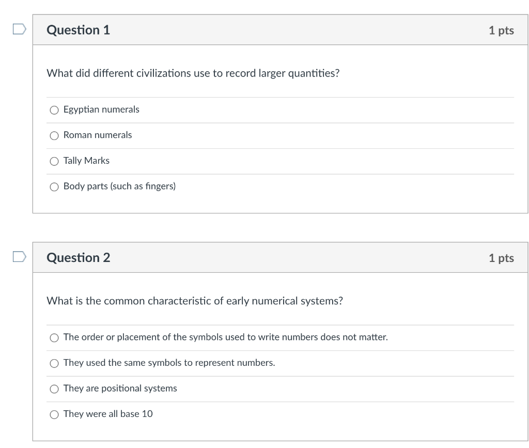Screen dimensions: 529x448
Task: Click the Question 2 prompt about early numerical systems
Action: 195,301
